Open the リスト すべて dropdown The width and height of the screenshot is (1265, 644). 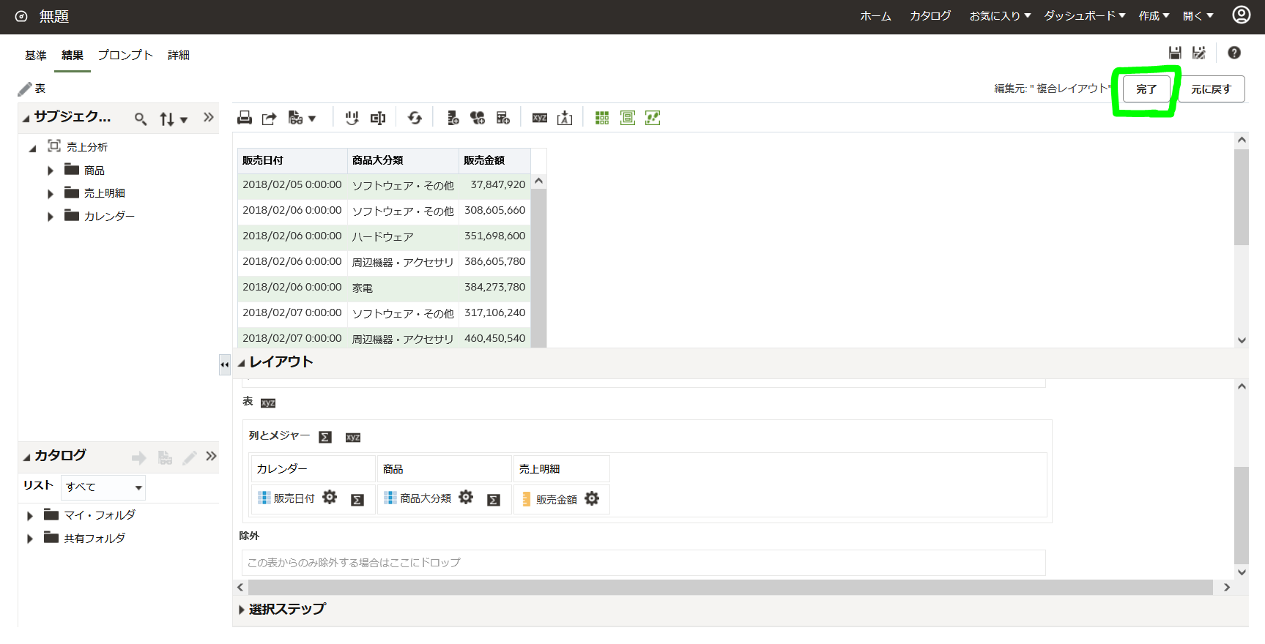pos(103,487)
